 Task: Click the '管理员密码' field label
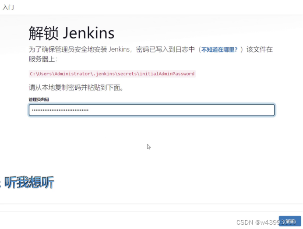(x=39, y=99)
